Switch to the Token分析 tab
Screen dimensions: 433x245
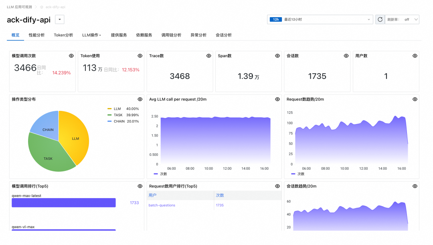63,35
